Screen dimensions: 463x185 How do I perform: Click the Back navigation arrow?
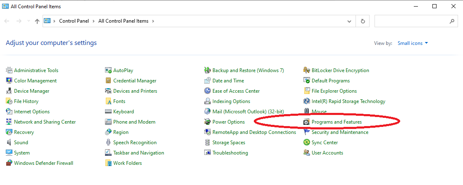(7, 21)
